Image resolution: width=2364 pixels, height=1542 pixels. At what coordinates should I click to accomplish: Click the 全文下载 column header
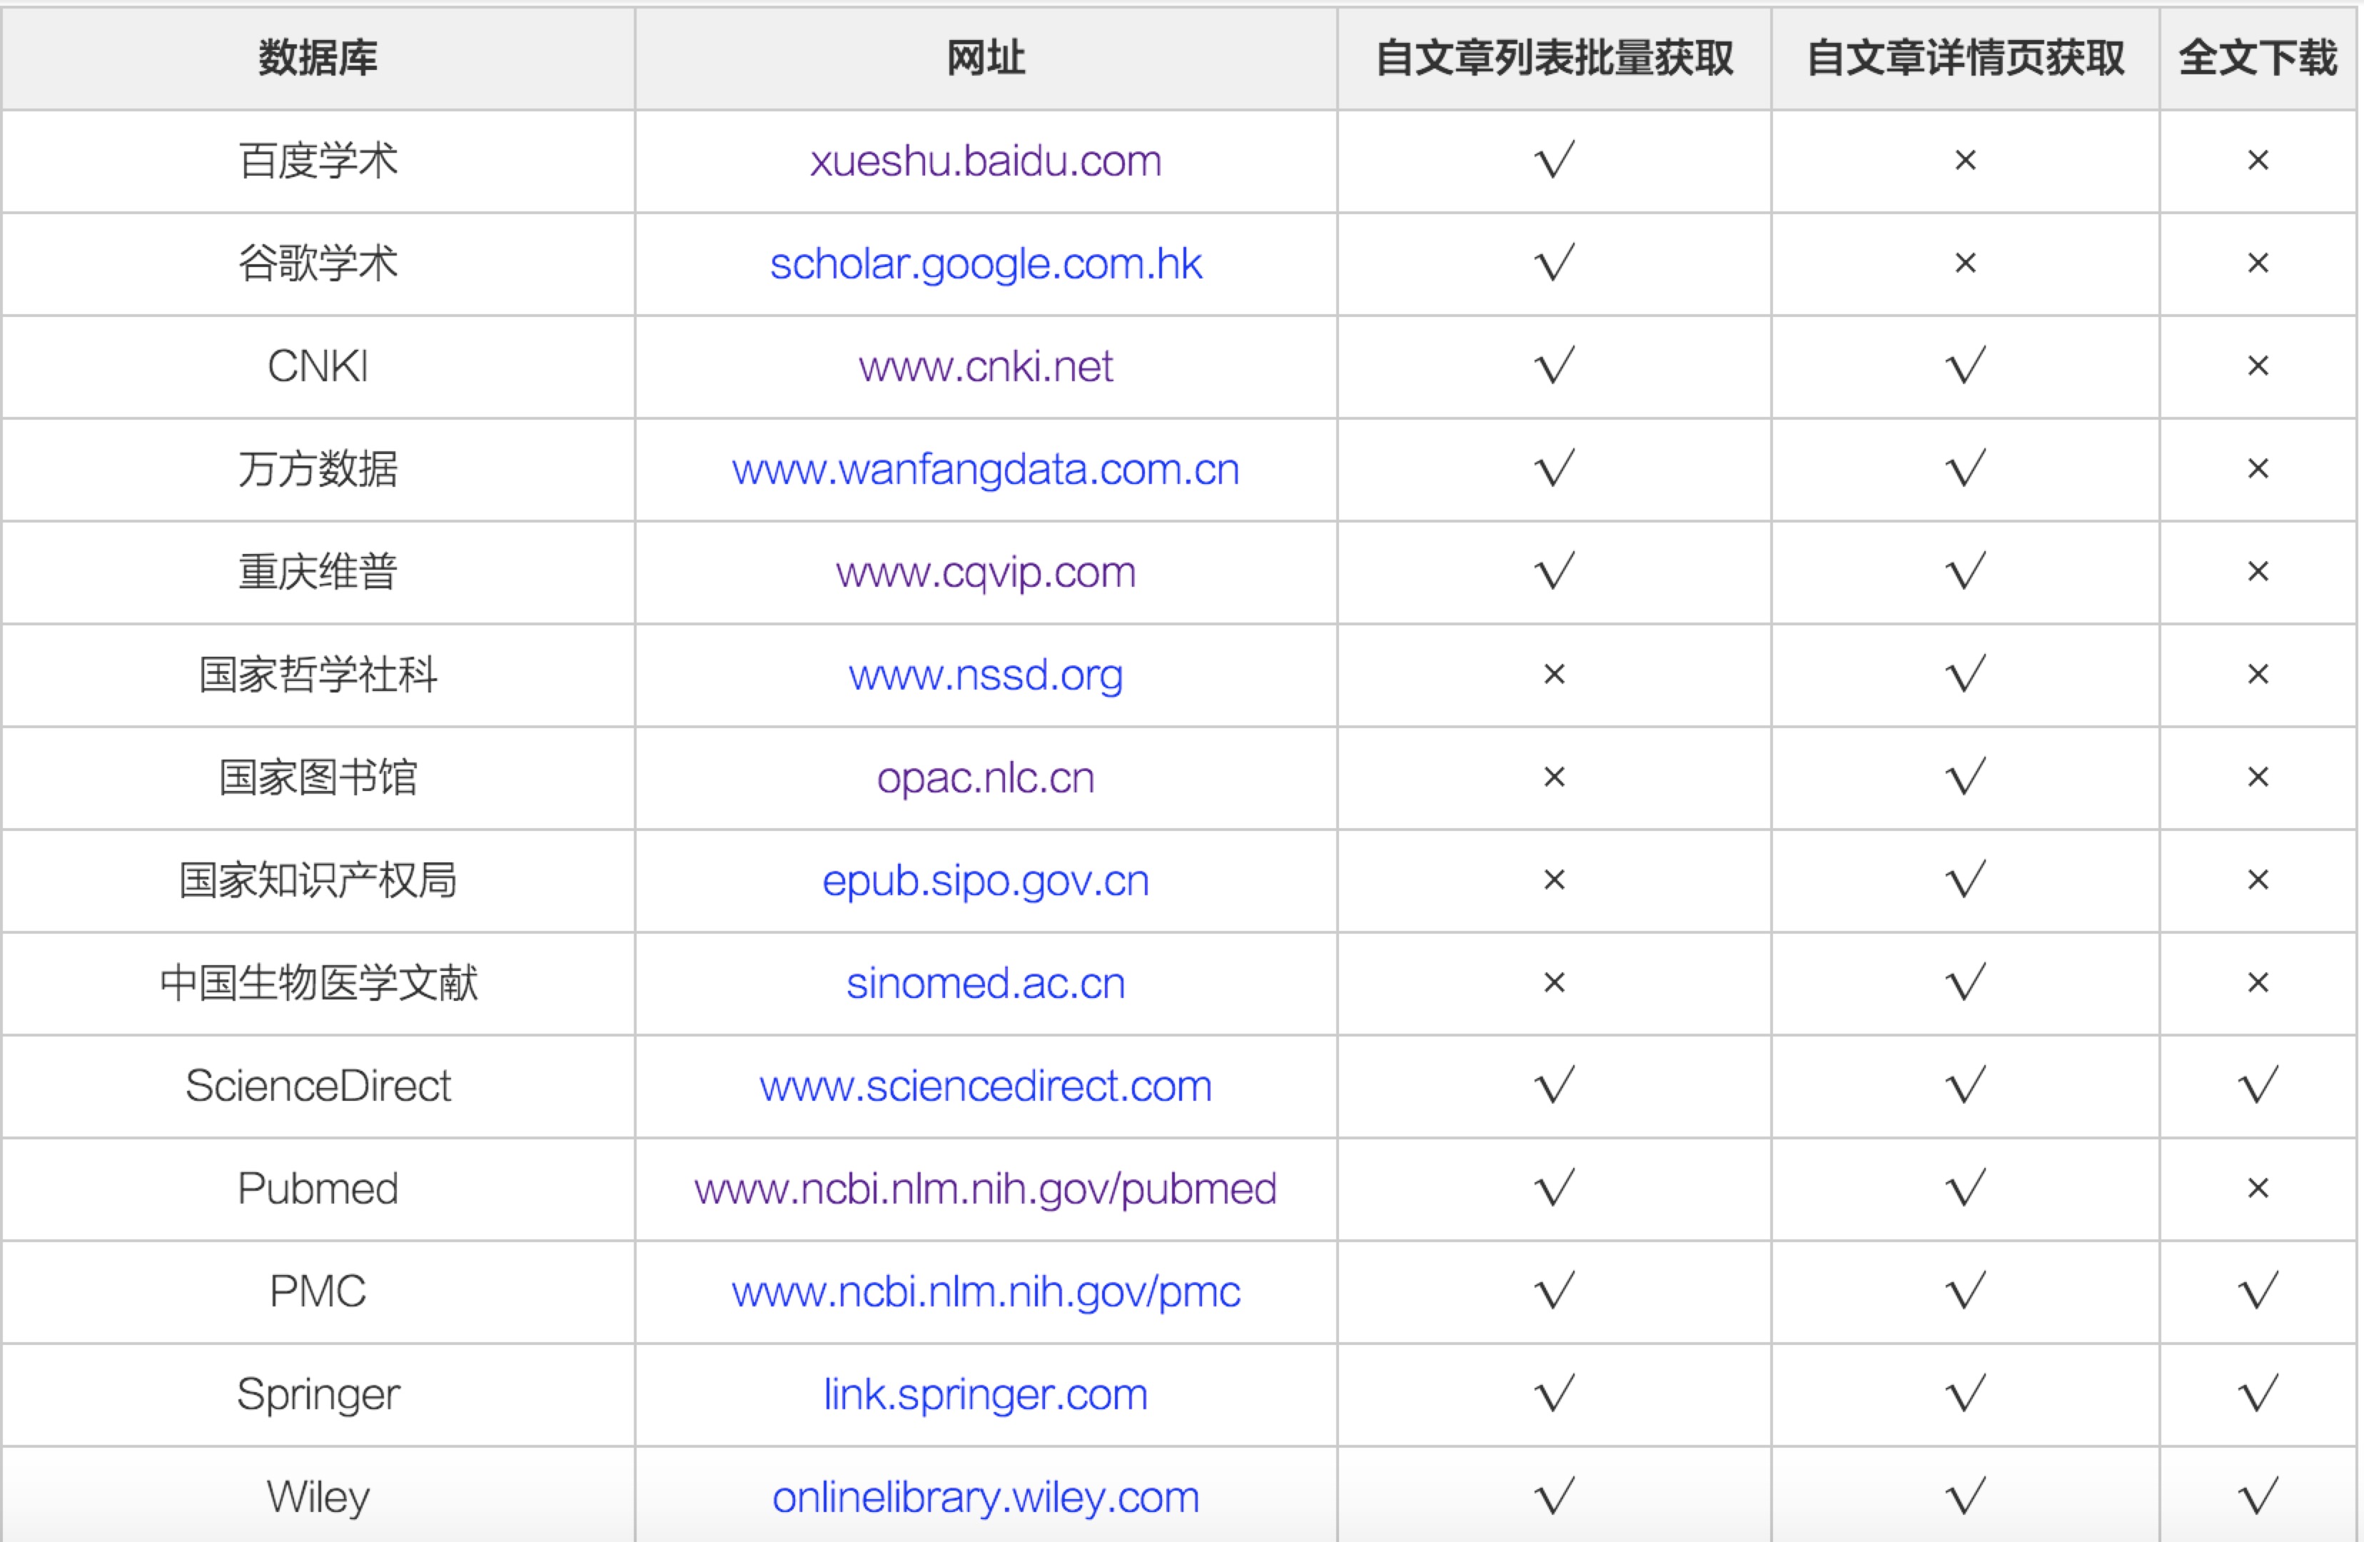(2258, 58)
